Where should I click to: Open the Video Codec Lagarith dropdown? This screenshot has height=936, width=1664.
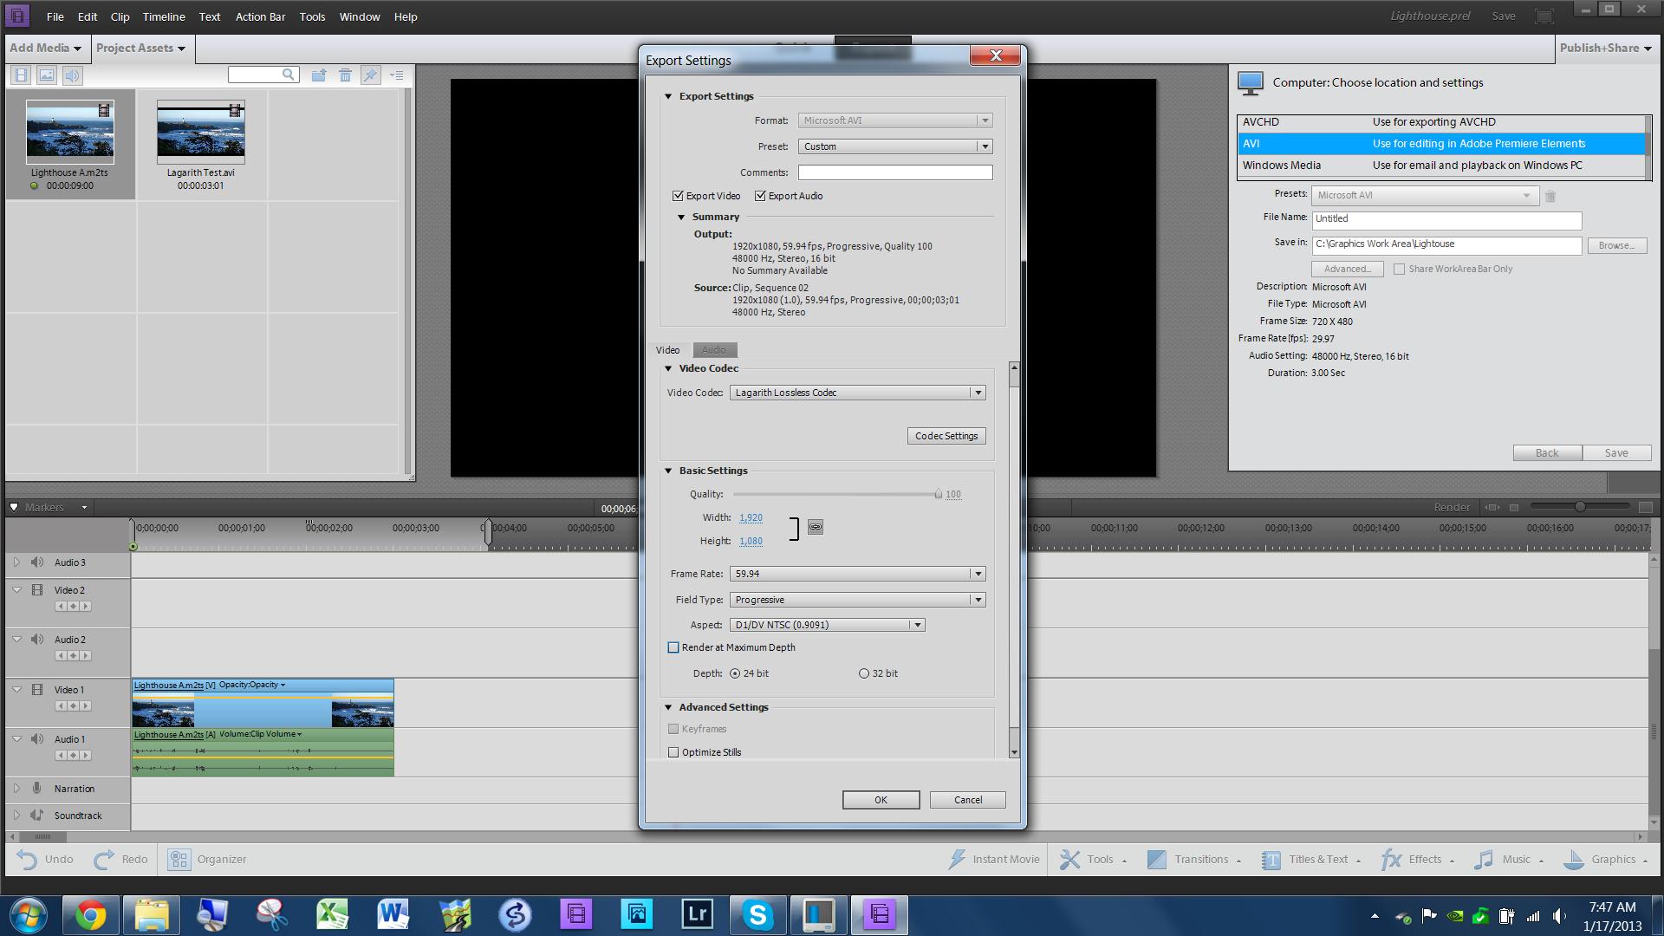pos(977,392)
